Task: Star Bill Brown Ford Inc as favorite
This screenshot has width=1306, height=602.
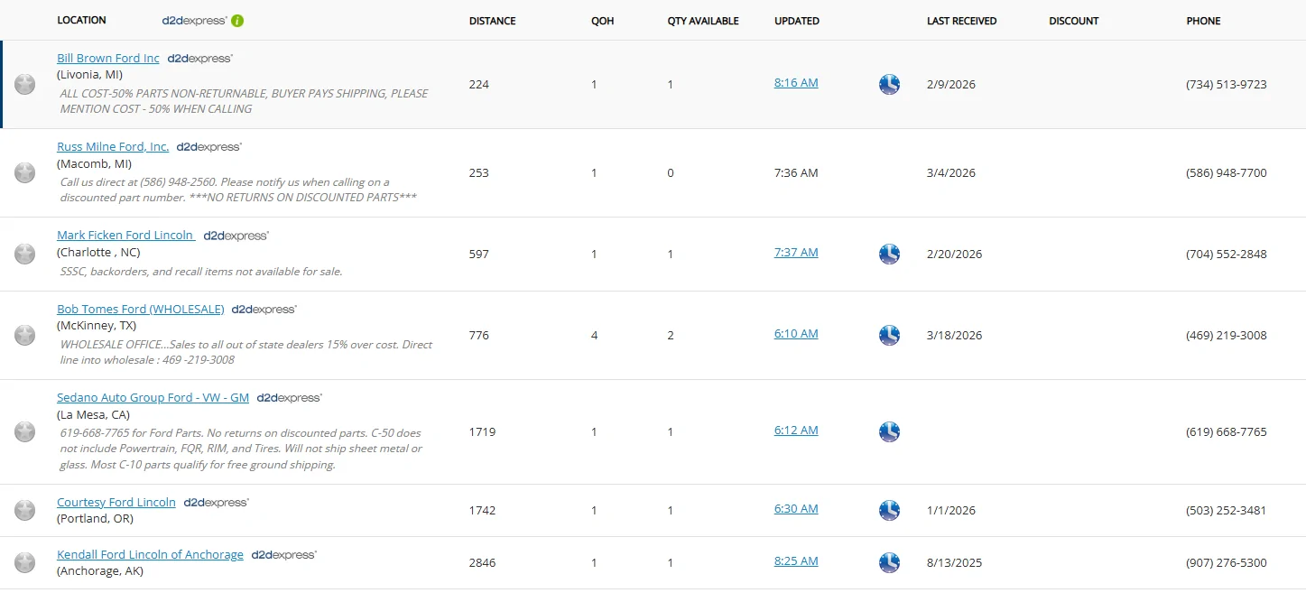Action: [x=25, y=85]
